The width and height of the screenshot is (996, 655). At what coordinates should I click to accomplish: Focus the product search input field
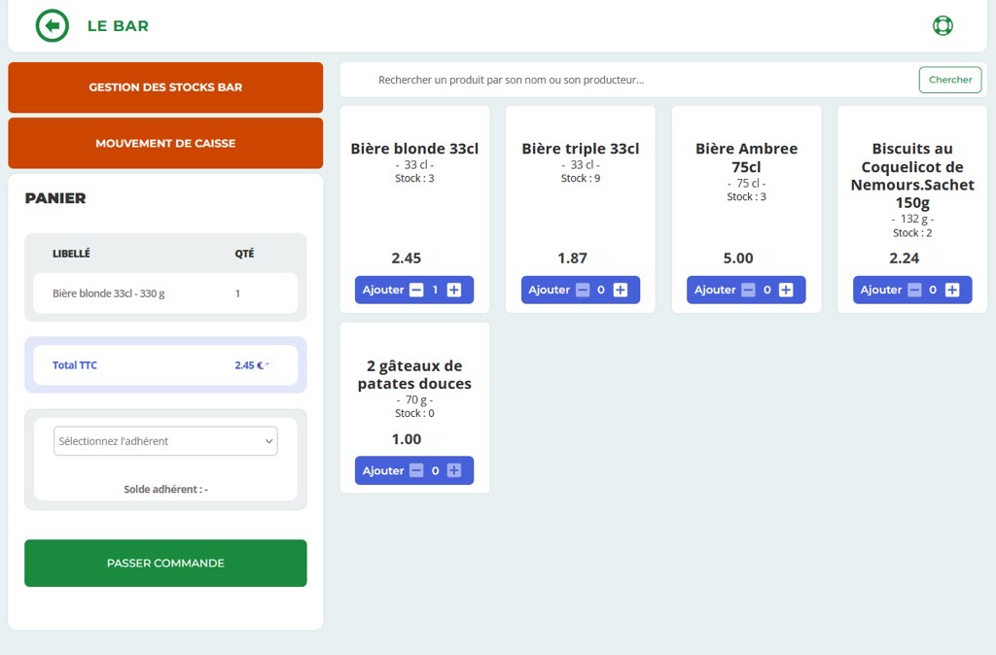tap(622, 80)
